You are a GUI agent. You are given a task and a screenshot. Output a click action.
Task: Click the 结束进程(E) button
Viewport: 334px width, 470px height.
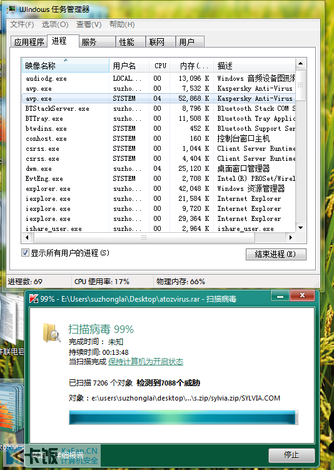[x=276, y=254]
